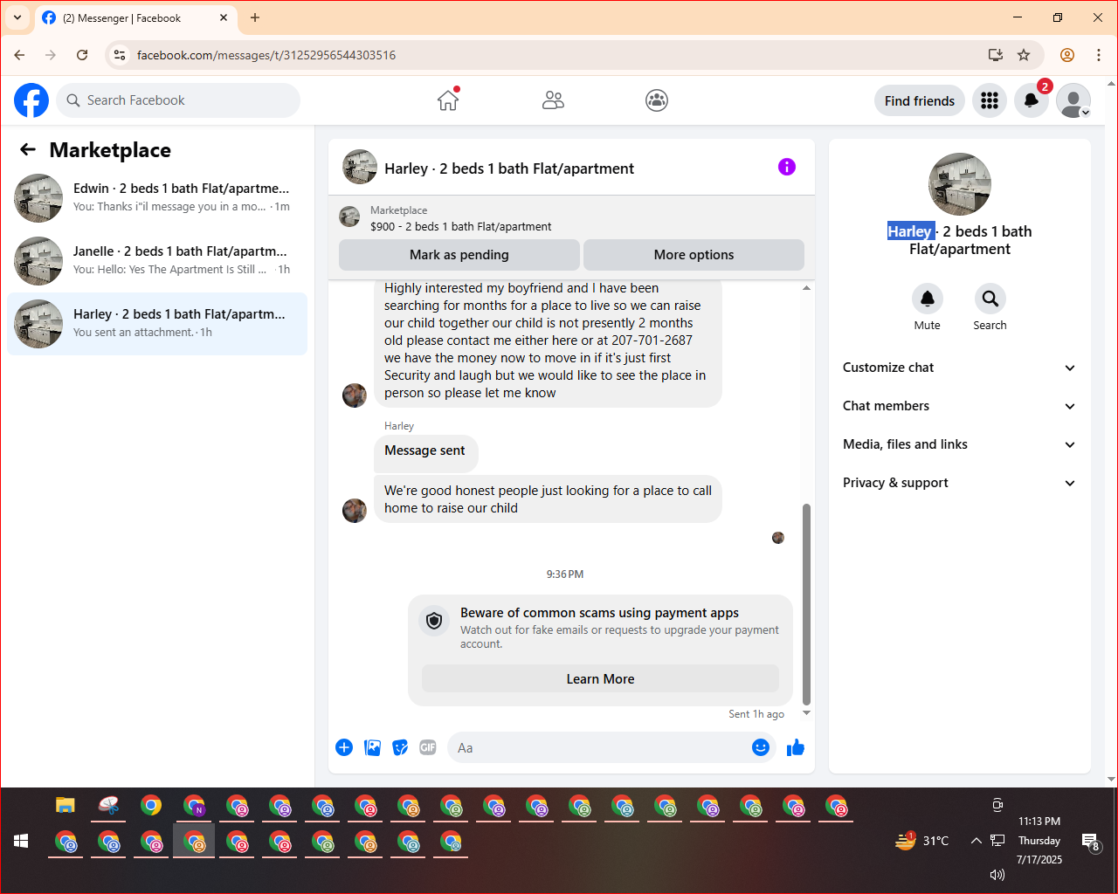This screenshot has height=894, width=1118.
Task: Choose a sticker icon
Action: [x=400, y=747]
